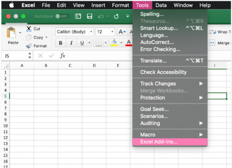Expand the borders dropdown arrow

106,43
